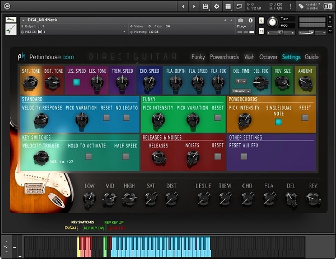
Task: Check the RESET ALL EFX box
Action: pos(244,156)
